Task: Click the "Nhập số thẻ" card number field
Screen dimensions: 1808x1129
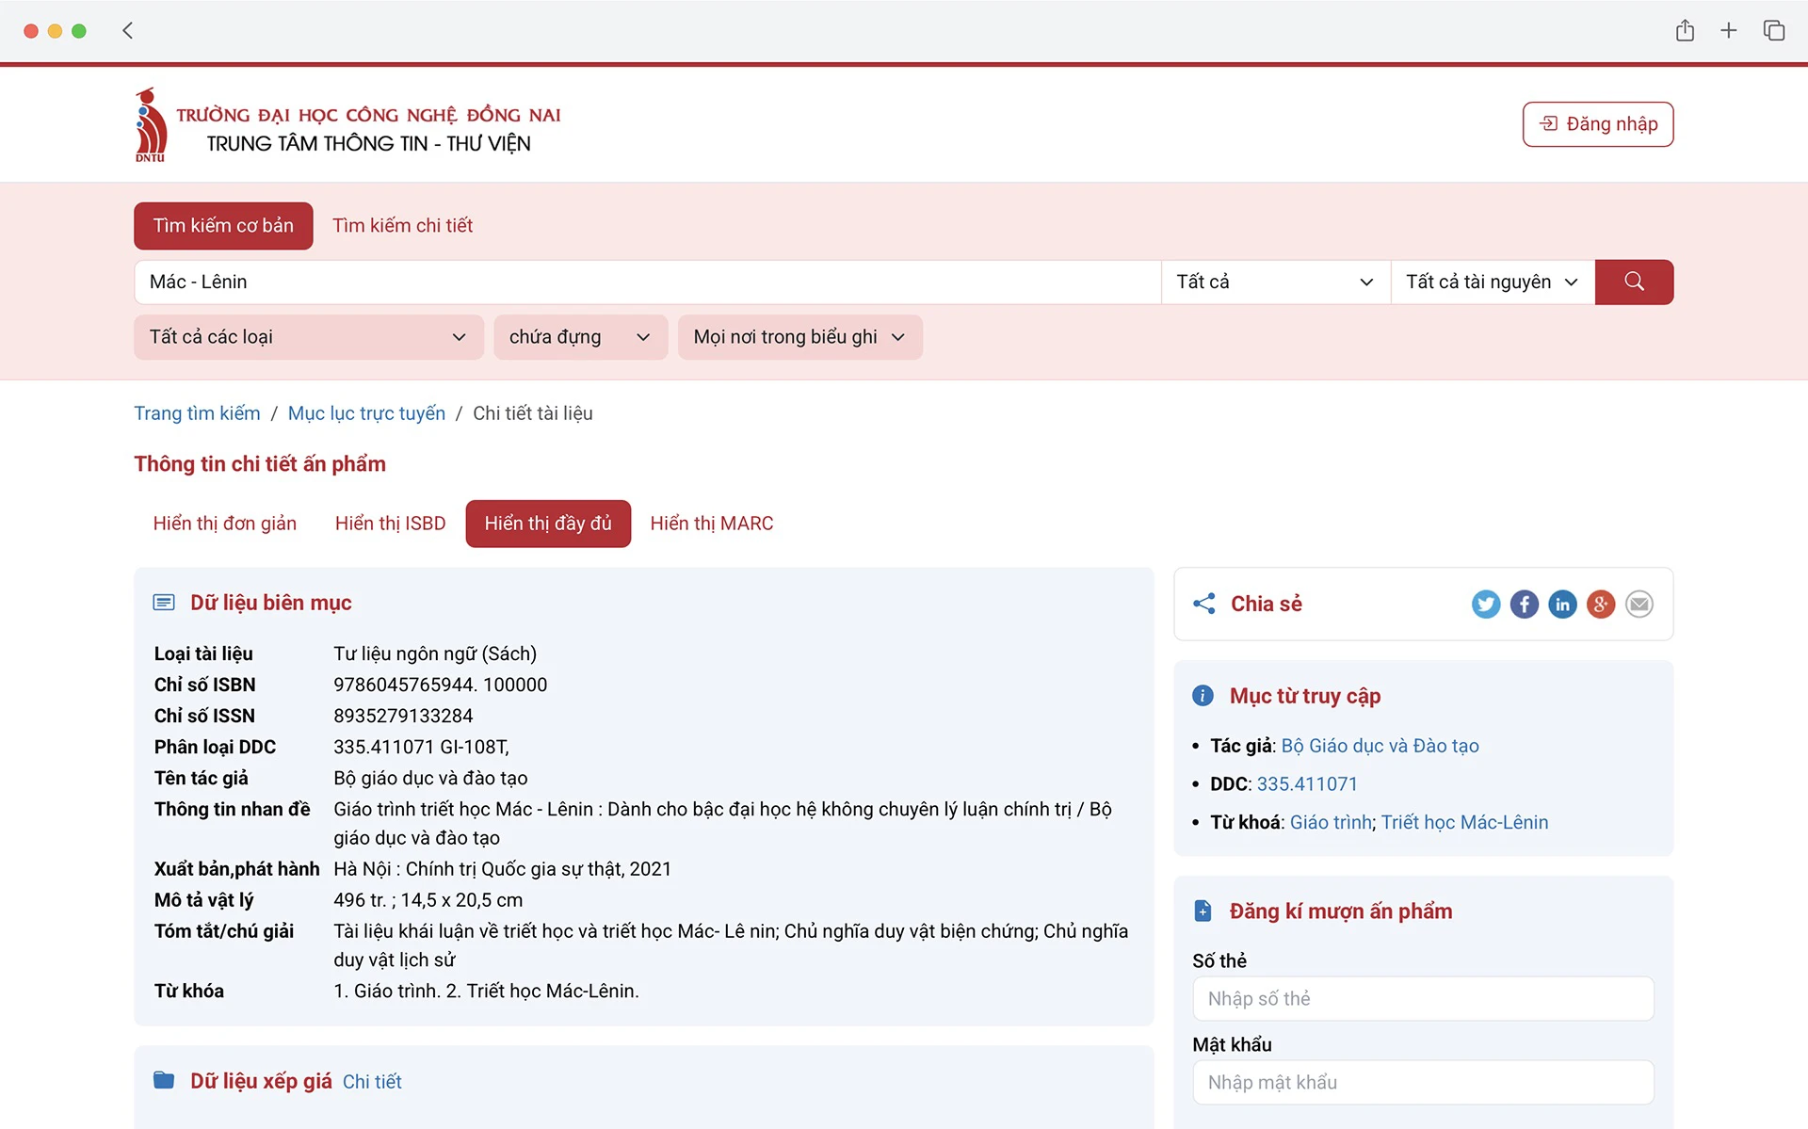Action: click(1423, 998)
